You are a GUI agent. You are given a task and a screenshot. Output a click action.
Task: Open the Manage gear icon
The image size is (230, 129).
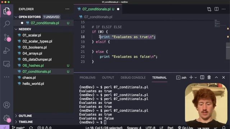(6, 118)
